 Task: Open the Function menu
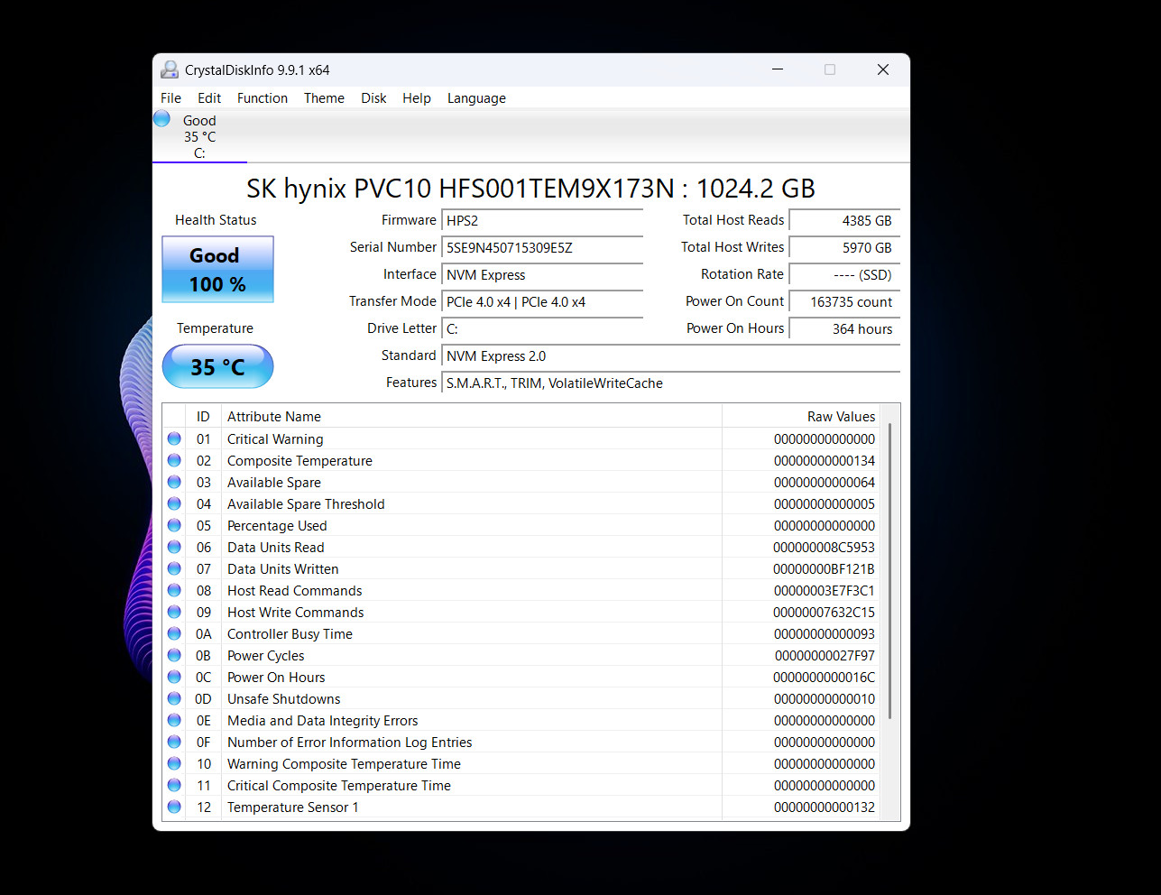(x=263, y=98)
